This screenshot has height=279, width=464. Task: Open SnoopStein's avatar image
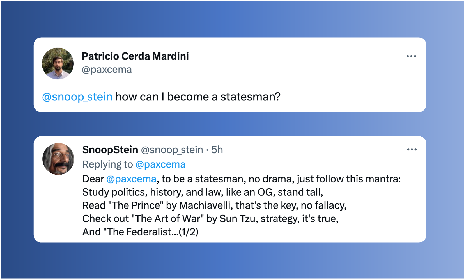click(58, 159)
